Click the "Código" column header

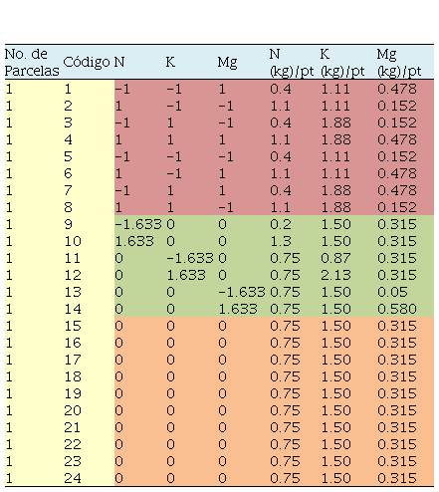[87, 62]
